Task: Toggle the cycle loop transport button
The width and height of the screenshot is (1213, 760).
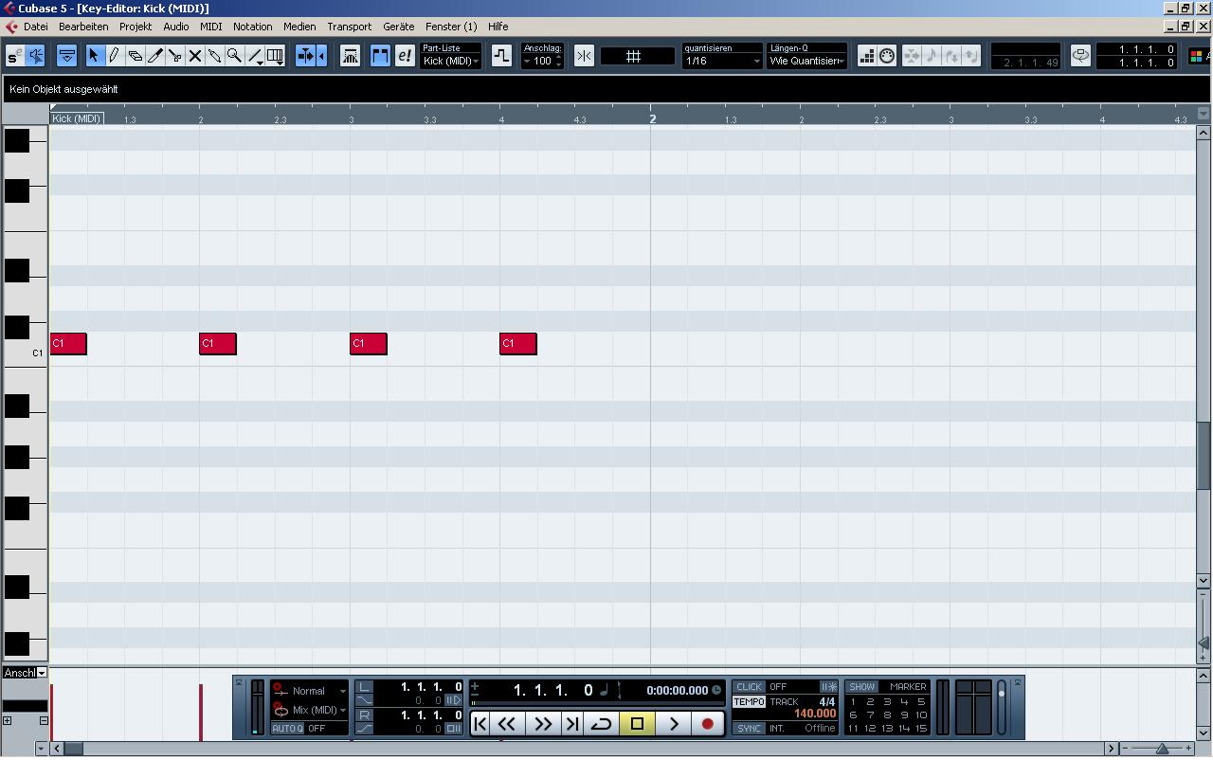Action: coord(601,724)
